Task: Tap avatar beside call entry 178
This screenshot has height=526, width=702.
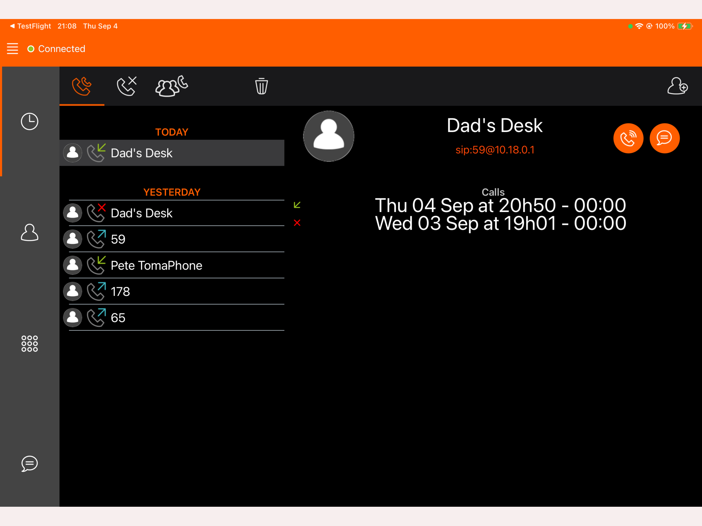Action: (x=73, y=292)
